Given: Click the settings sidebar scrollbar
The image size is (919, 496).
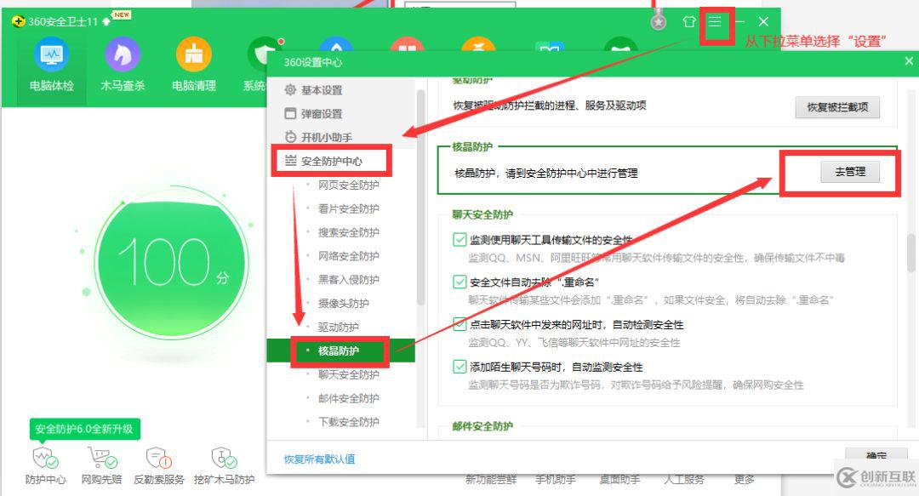Looking at the screenshot, I should 421,197.
